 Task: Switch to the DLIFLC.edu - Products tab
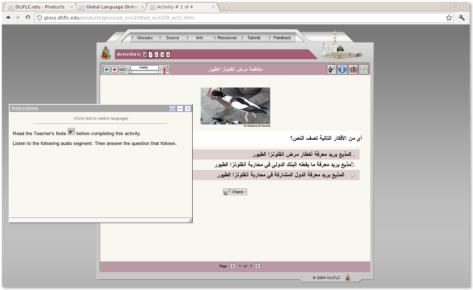click(x=40, y=7)
